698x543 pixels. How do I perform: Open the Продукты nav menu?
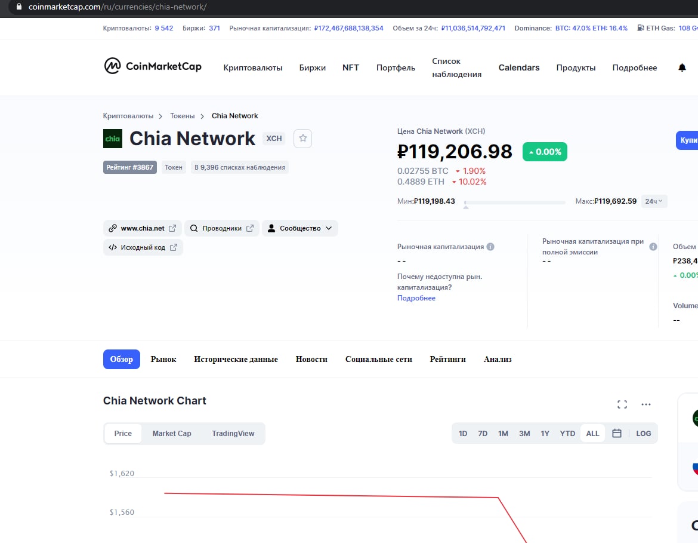(576, 68)
